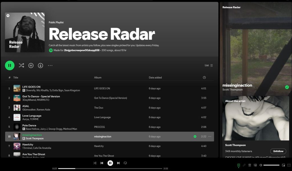This screenshot has height=171, width=292.
Task: Click Scott Thompson name in About the artist
Action: (235, 145)
